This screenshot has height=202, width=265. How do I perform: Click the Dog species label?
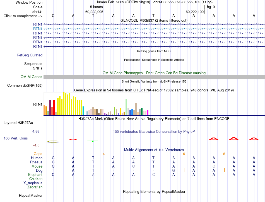[x=39, y=171]
